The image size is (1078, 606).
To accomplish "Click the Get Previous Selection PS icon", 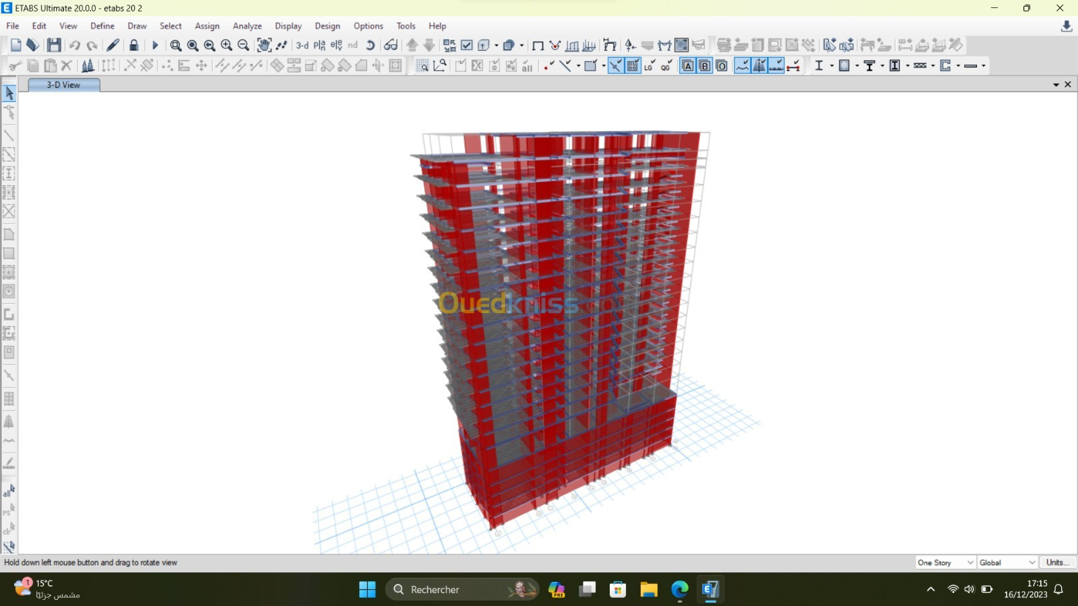I will [9, 510].
